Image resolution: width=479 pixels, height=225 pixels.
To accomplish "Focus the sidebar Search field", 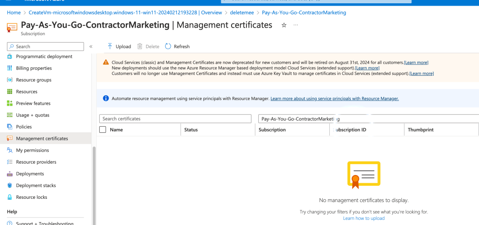I will point(45,46).
